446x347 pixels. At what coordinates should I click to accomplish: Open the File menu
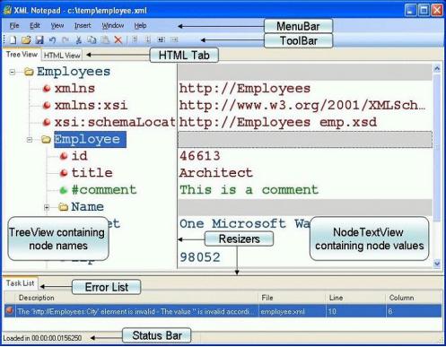(14, 26)
